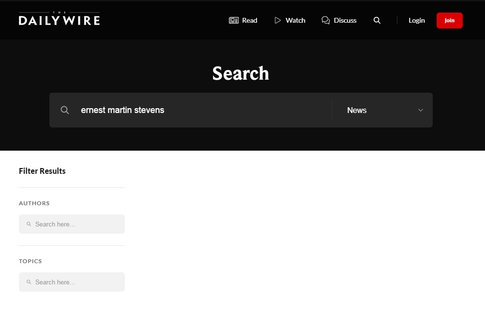Viewport: 485px width, 310px height.
Task: Open the Read menu text
Action: 250,20
